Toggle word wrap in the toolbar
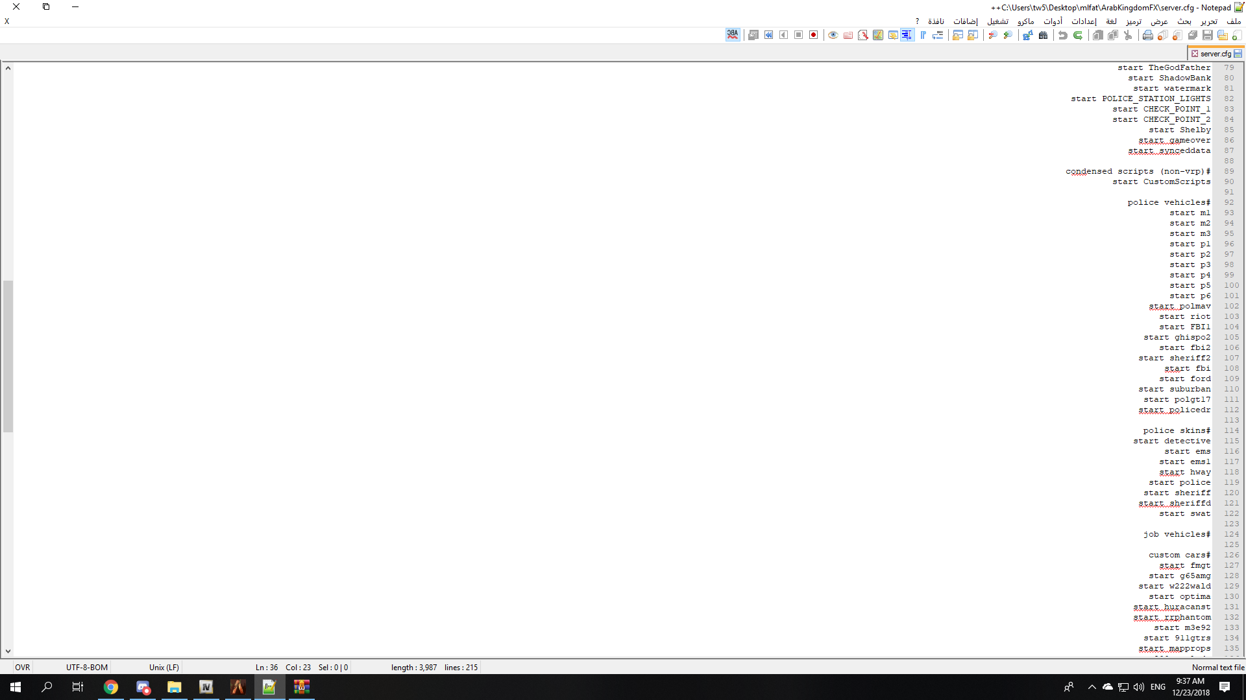 (x=938, y=35)
